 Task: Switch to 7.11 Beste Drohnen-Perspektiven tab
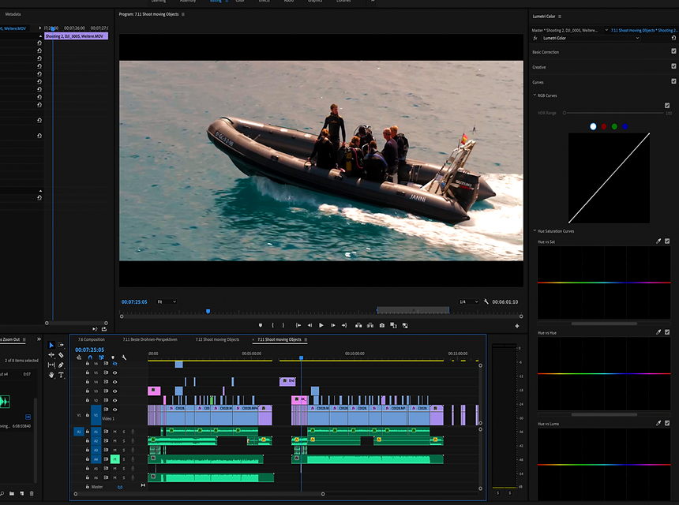(x=150, y=340)
